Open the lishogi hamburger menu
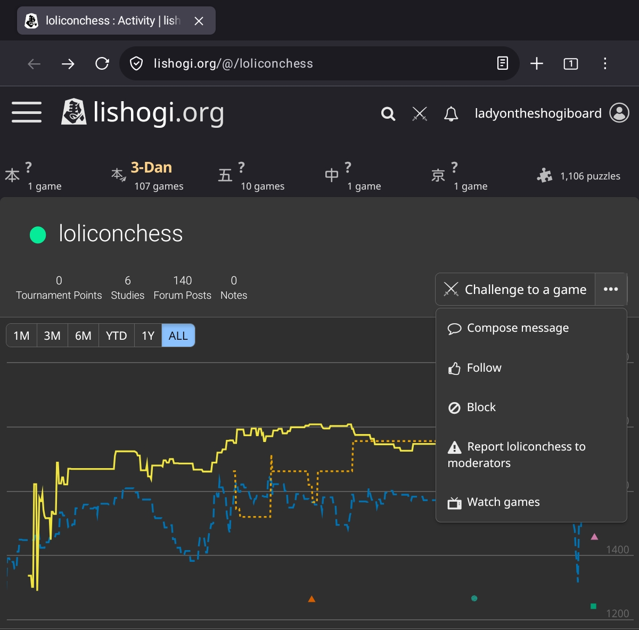This screenshot has width=639, height=630. pyautogui.click(x=27, y=112)
